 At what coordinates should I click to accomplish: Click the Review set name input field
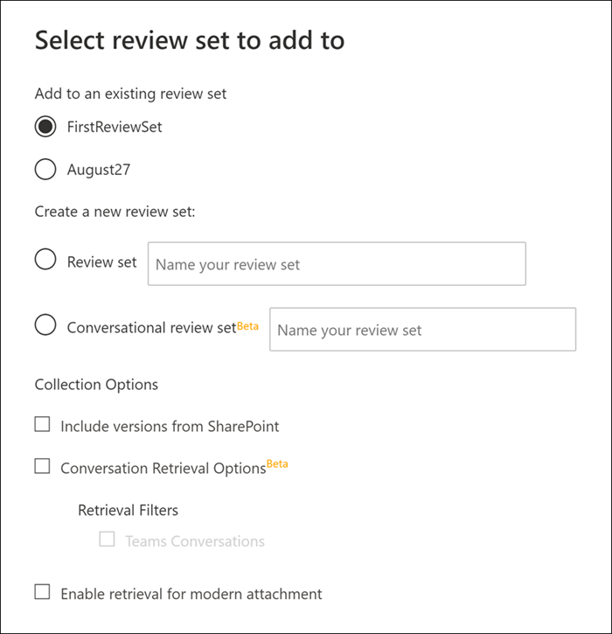tap(337, 264)
